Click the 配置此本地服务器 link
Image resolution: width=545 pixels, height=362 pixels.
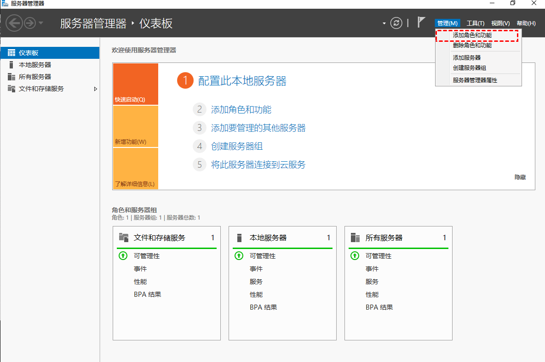pos(242,81)
